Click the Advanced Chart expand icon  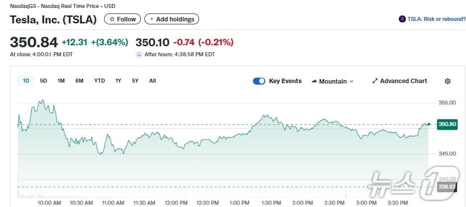(x=375, y=81)
